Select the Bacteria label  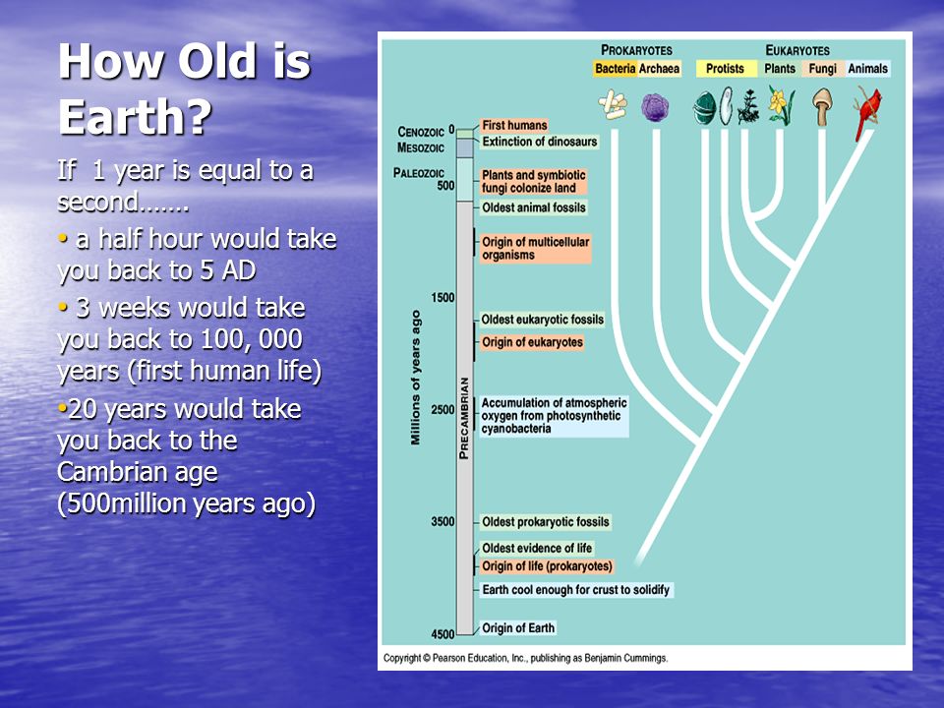coord(615,69)
